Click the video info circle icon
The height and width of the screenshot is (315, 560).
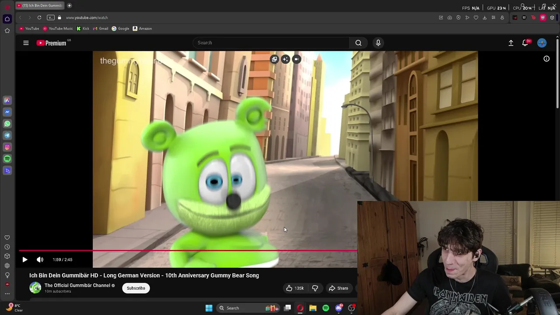[546, 59]
